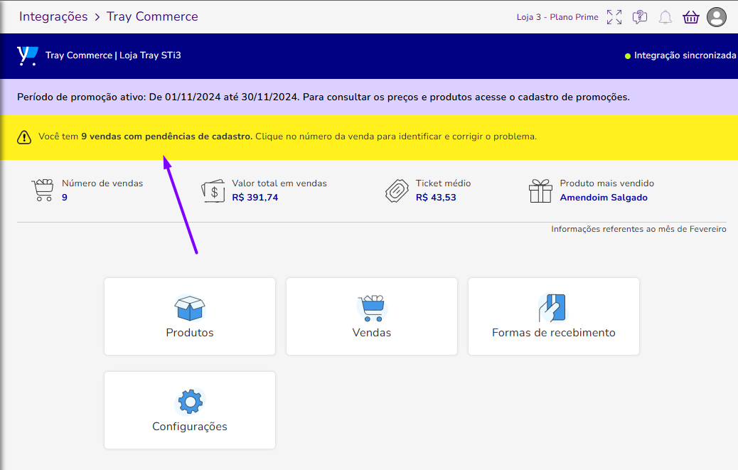Open the help chat question icon
738x470 pixels.
[x=640, y=17]
